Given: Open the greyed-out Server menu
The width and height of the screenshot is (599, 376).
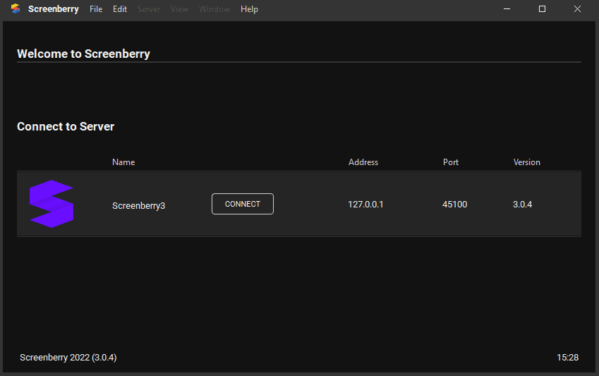Looking at the screenshot, I should click(149, 8).
